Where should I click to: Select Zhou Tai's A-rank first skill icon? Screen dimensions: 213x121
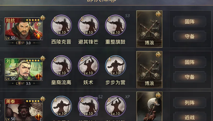[x=61, y=106]
